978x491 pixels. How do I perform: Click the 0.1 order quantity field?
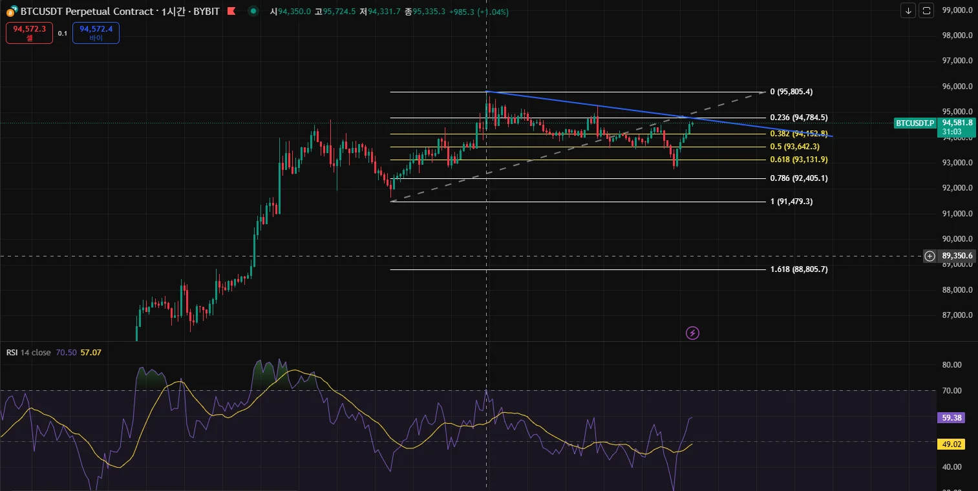[x=63, y=33]
